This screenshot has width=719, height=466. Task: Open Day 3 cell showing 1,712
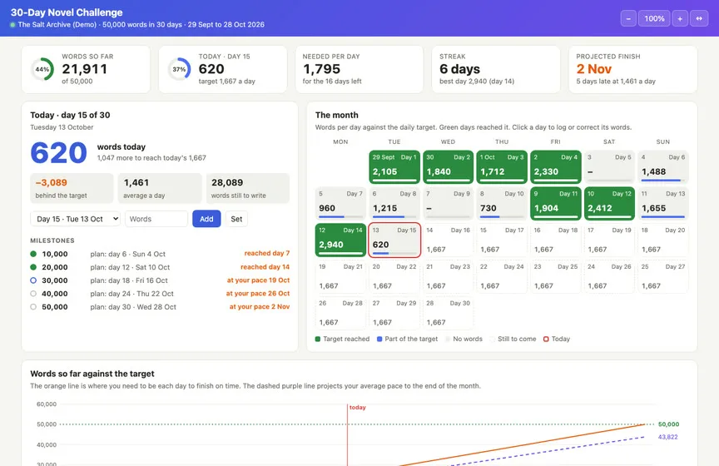[x=502, y=166]
